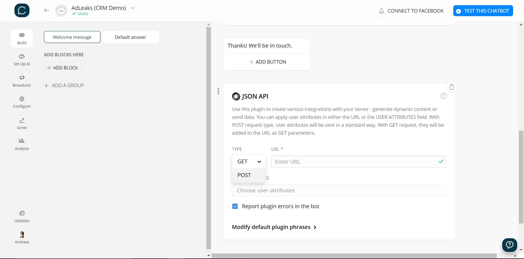Click the AdLeaks bot avatar icon

(61, 11)
